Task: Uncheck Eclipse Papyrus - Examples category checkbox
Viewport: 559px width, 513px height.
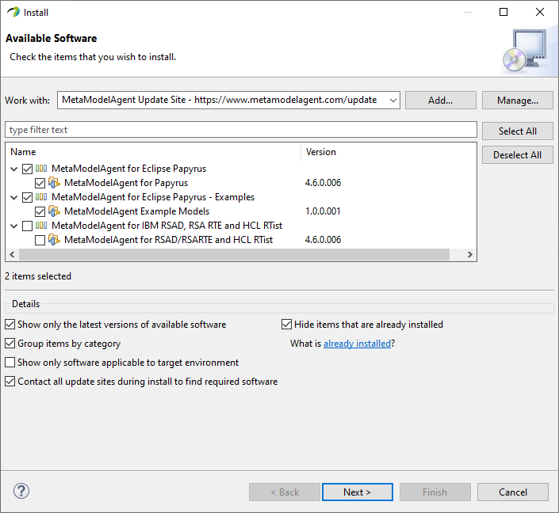Action: [x=28, y=197]
